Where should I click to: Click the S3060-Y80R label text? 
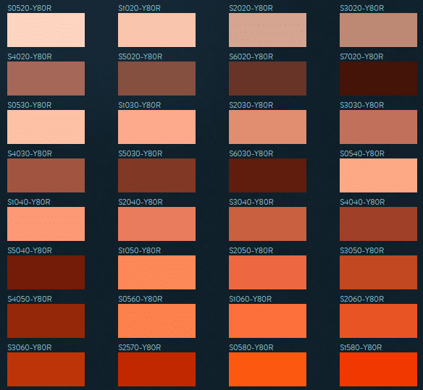[30, 347]
